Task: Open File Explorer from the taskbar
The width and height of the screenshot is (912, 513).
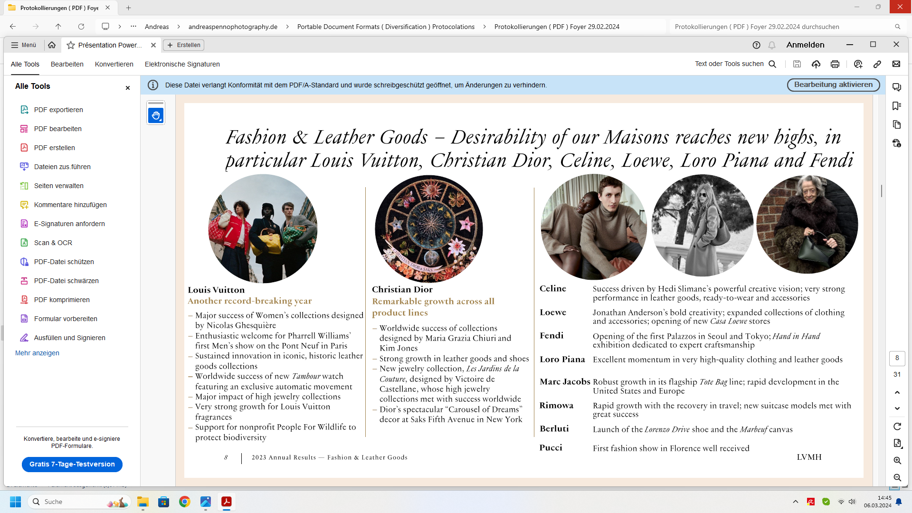Action: (x=143, y=502)
